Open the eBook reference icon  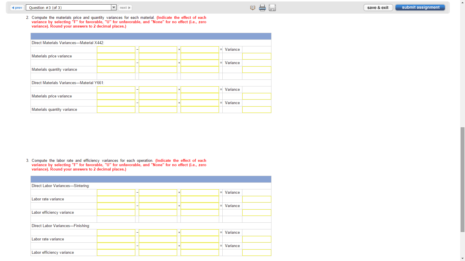(253, 8)
